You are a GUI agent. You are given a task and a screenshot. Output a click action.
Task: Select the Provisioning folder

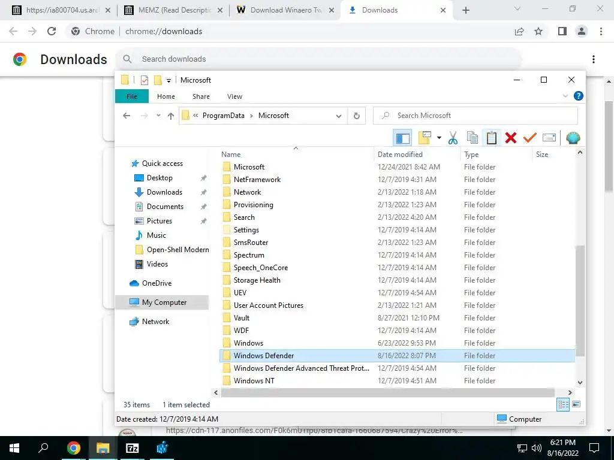point(254,205)
